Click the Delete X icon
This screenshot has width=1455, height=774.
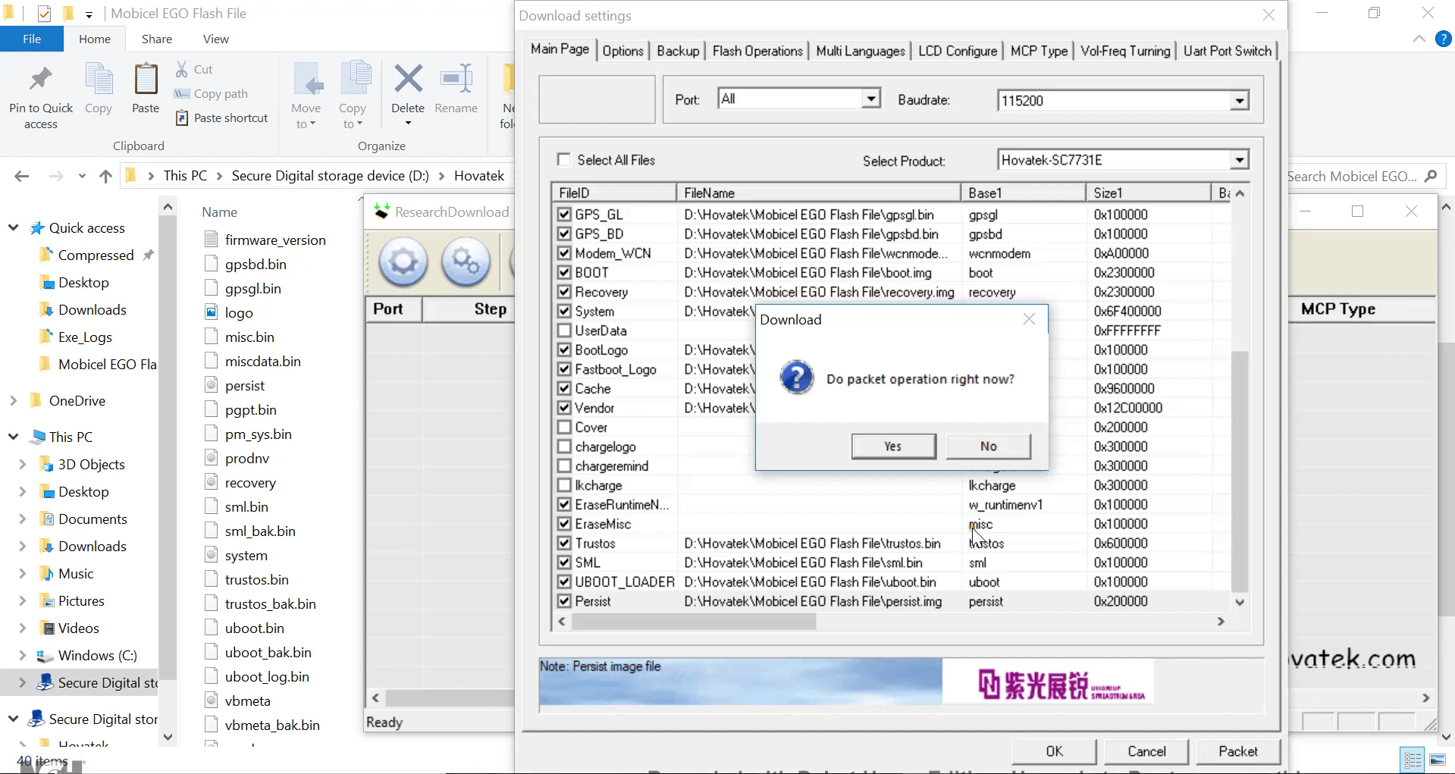[x=408, y=78]
